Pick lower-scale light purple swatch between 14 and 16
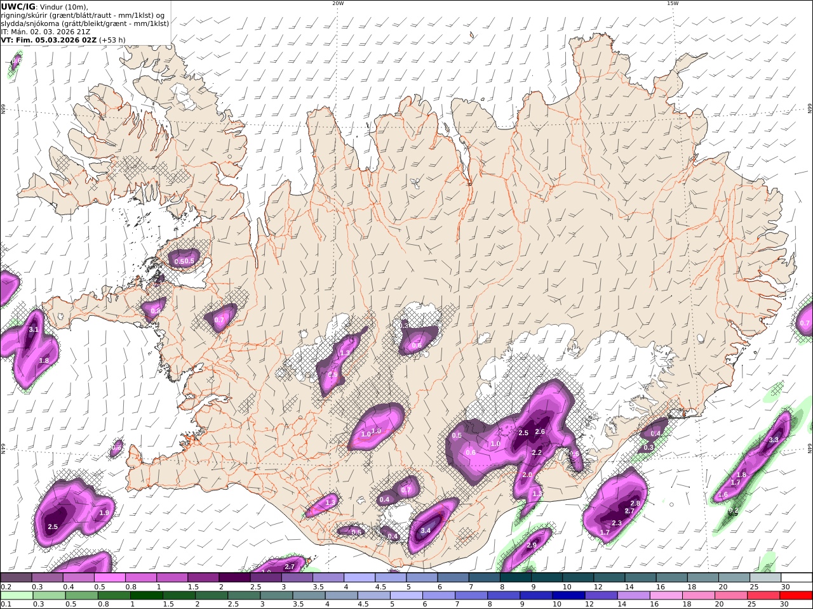The image size is (813, 609). 633,596
